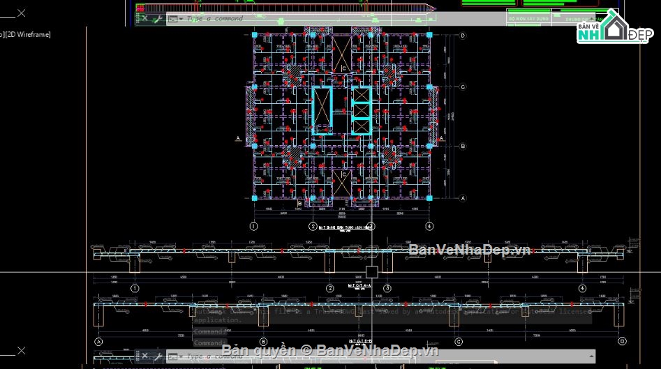
Task: Expand recent commands arrow on bottom command line
Action: coord(181,356)
